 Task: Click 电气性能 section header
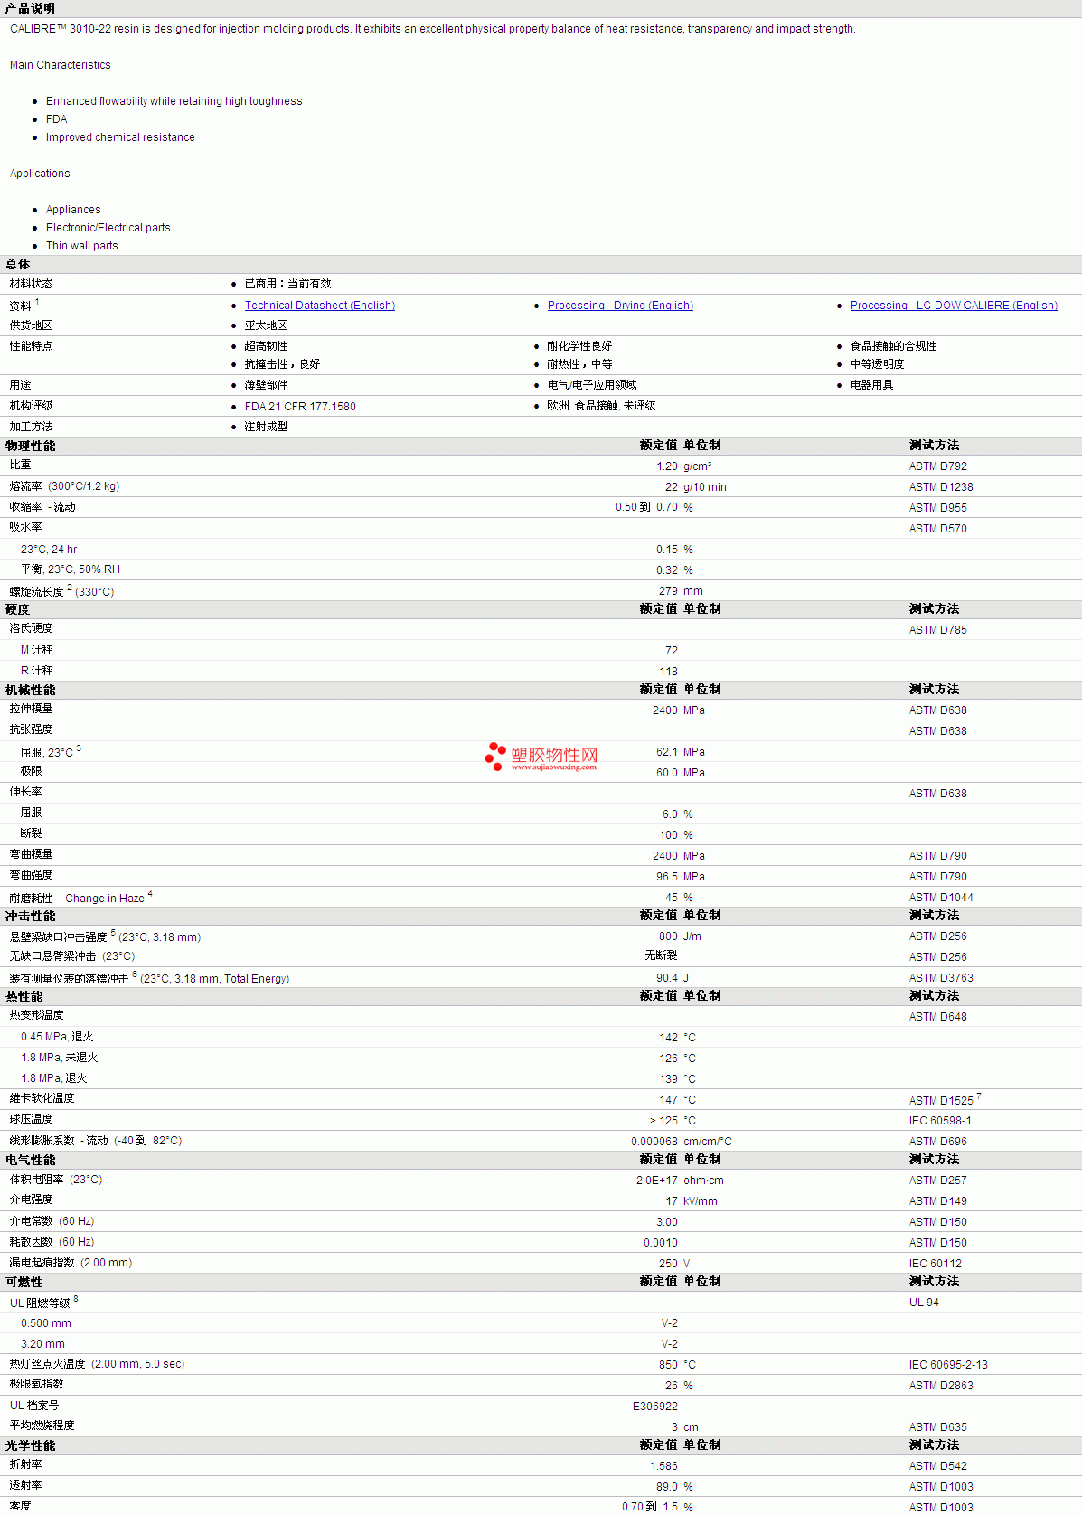click(30, 1161)
